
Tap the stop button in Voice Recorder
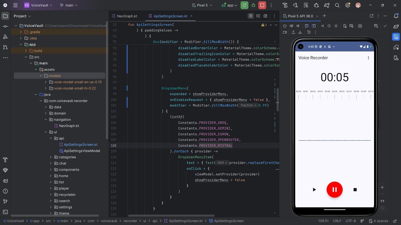[x=355, y=190]
